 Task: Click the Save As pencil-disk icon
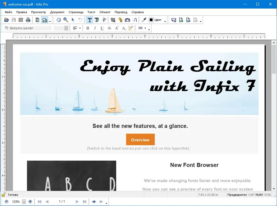pyautogui.click(x=21, y=20)
